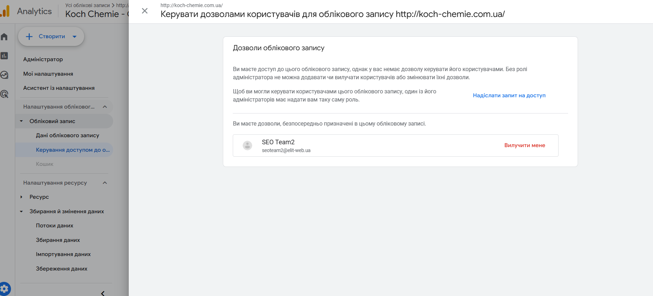
Task: Open the Explore icon in sidebar
Action: 4,75
